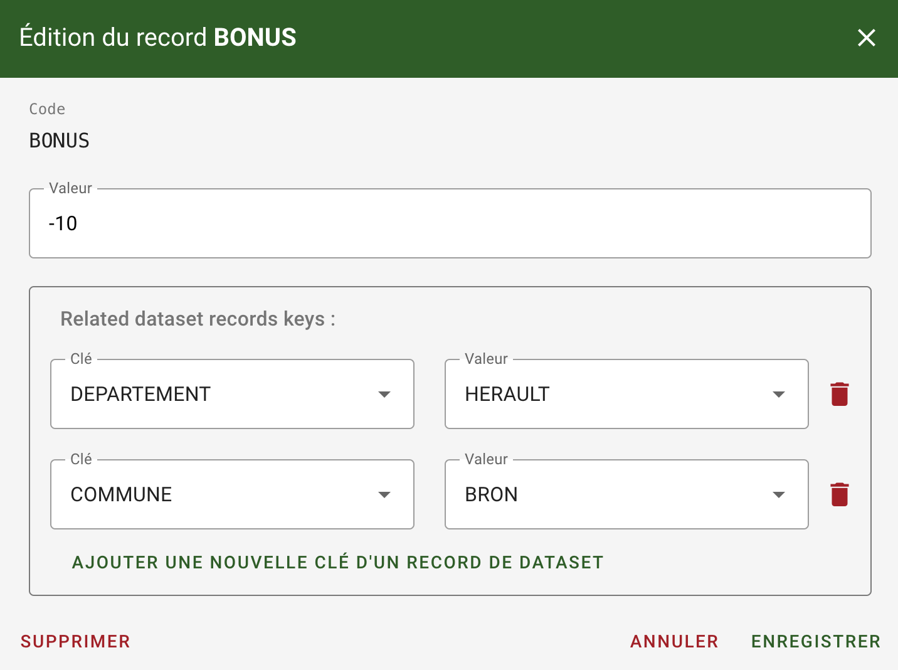Click the Code field label
Image resolution: width=898 pixels, height=670 pixels.
[x=47, y=109]
